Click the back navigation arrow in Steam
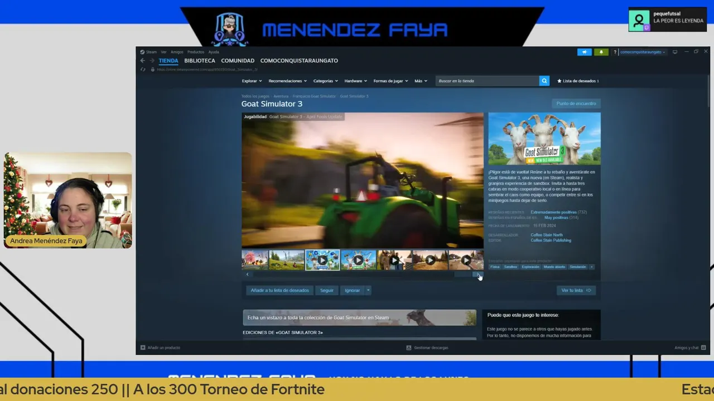714x401 pixels. (143, 61)
